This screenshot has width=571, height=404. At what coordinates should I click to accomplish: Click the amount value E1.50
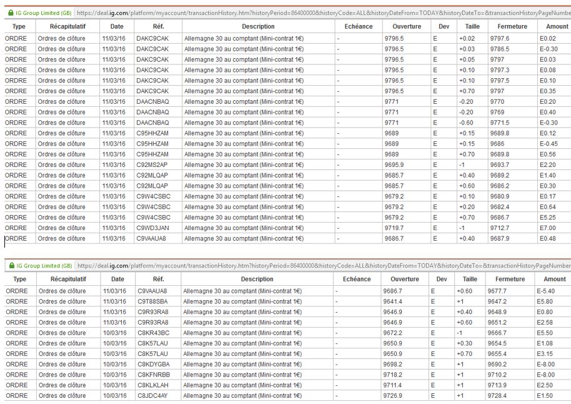pyautogui.click(x=545, y=396)
